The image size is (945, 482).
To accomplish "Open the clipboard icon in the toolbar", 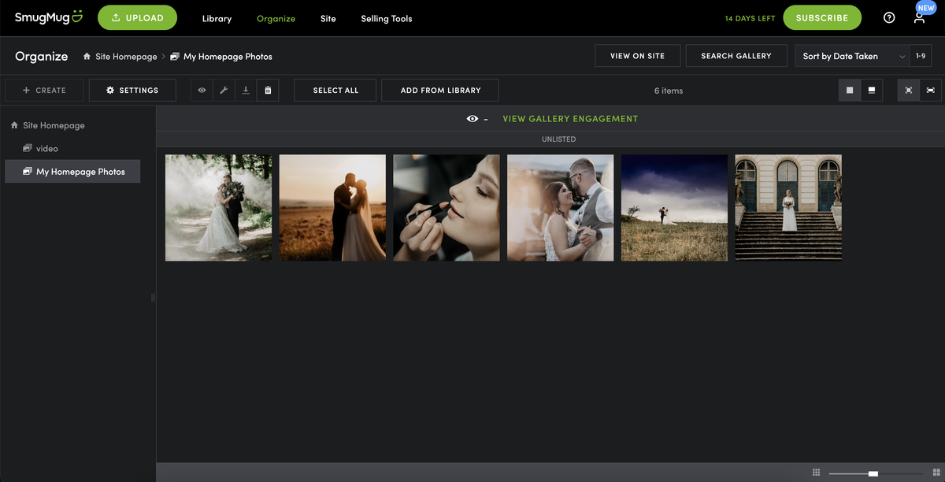I will (x=267, y=90).
